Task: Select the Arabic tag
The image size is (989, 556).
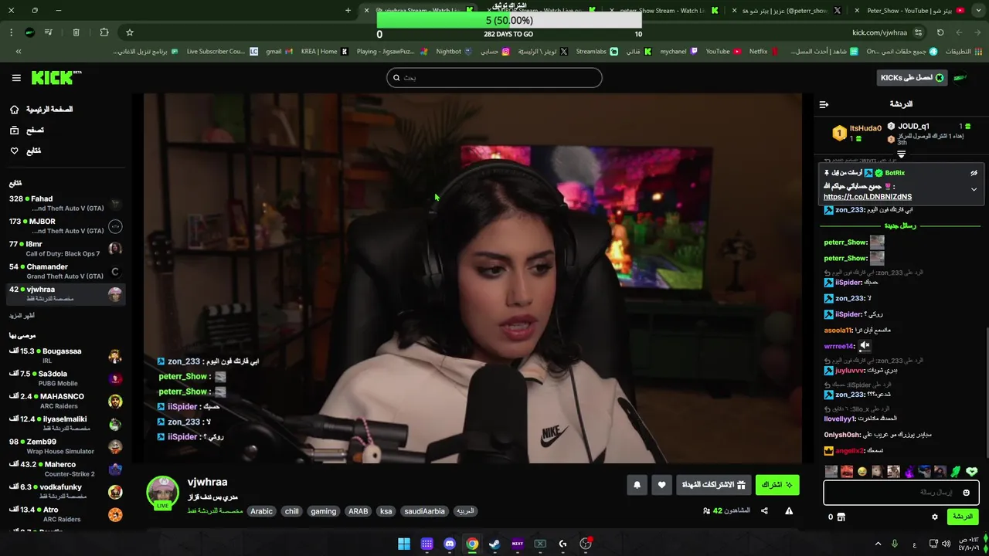Action: pyautogui.click(x=261, y=511)
